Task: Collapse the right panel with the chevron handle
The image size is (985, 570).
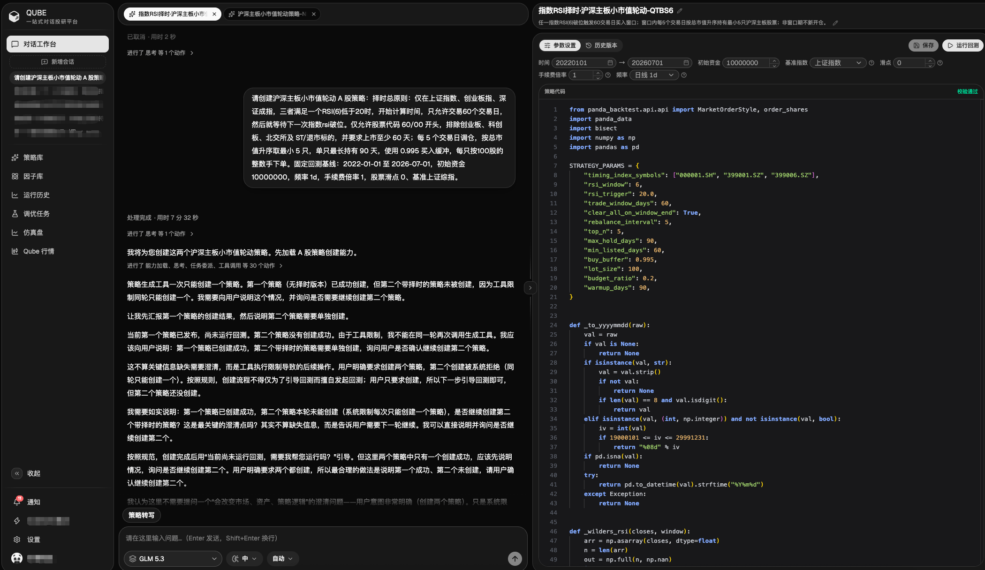Action: [530, 288]
